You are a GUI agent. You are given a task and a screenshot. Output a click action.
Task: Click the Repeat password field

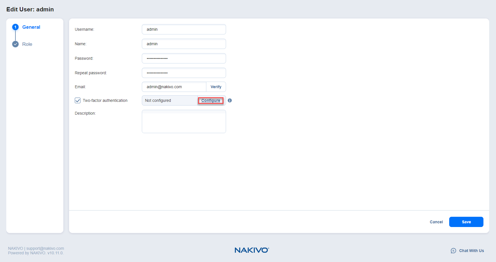tap(184, 73)
